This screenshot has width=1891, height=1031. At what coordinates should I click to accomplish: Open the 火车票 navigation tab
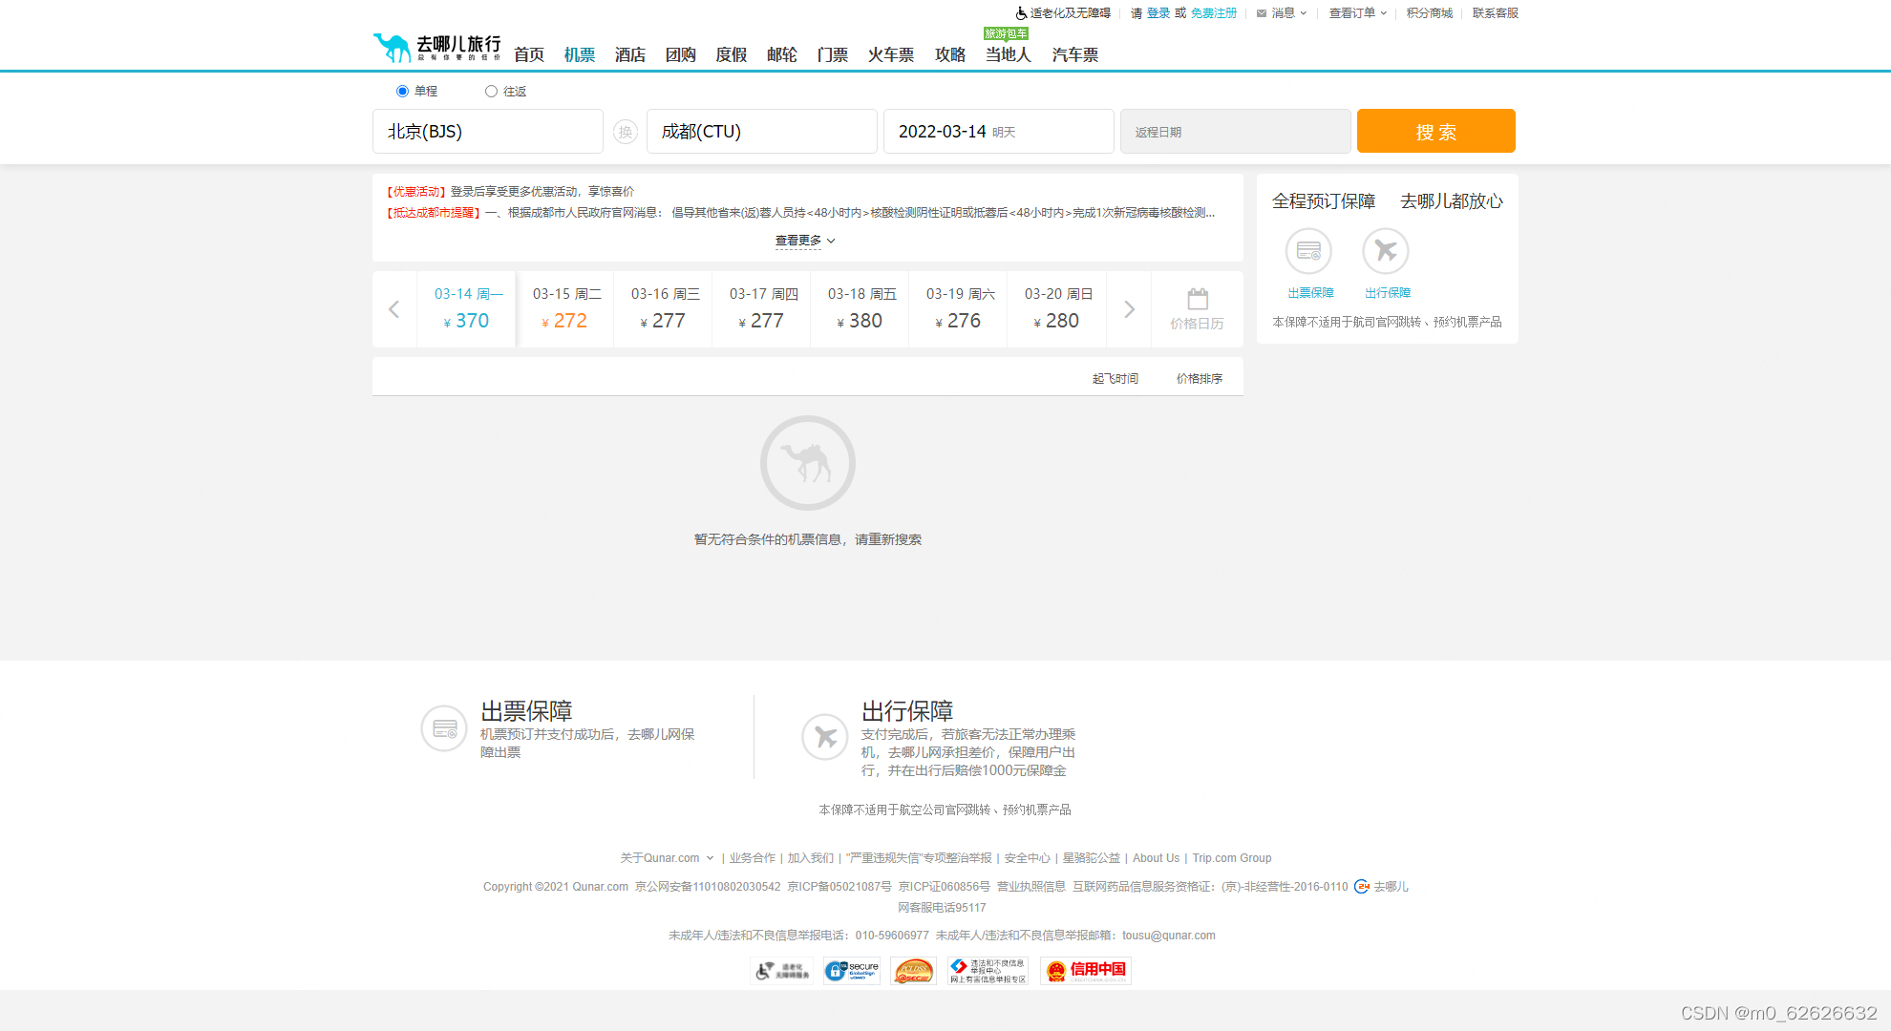(x=890, y=55)
